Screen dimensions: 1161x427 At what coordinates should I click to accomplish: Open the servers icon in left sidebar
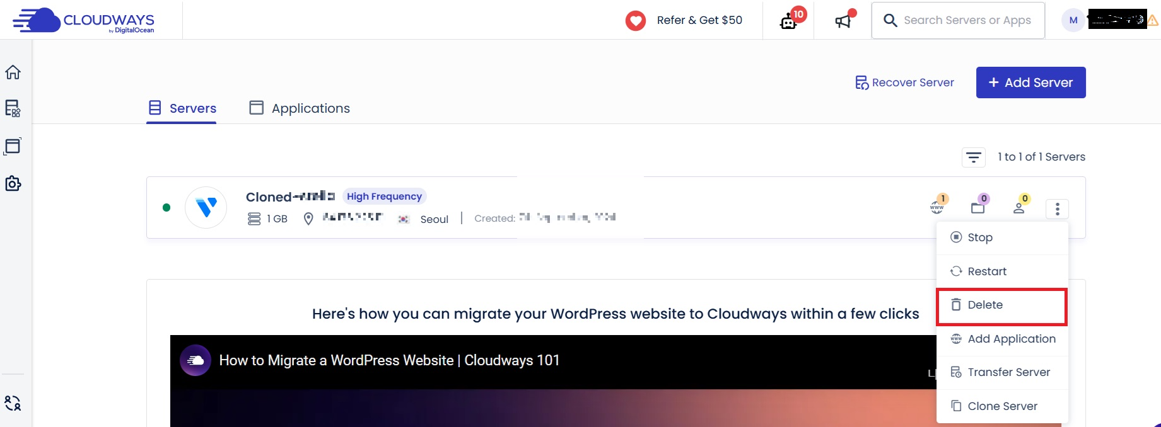point(13,108)
